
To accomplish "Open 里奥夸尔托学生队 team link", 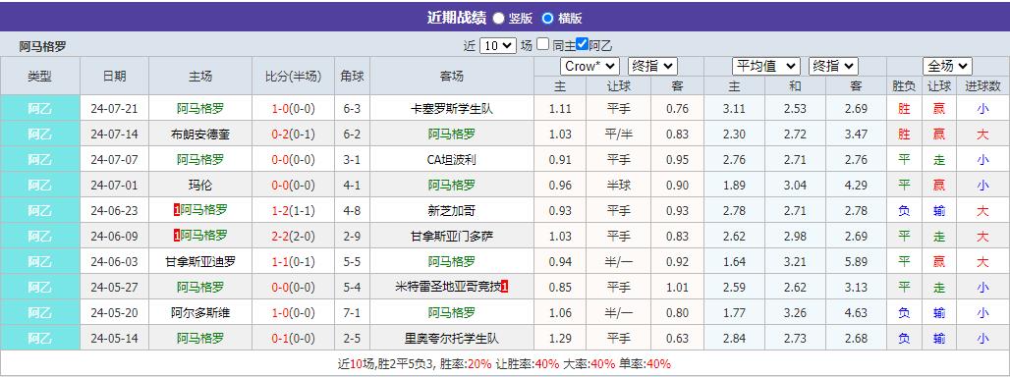I will (452, 339).
